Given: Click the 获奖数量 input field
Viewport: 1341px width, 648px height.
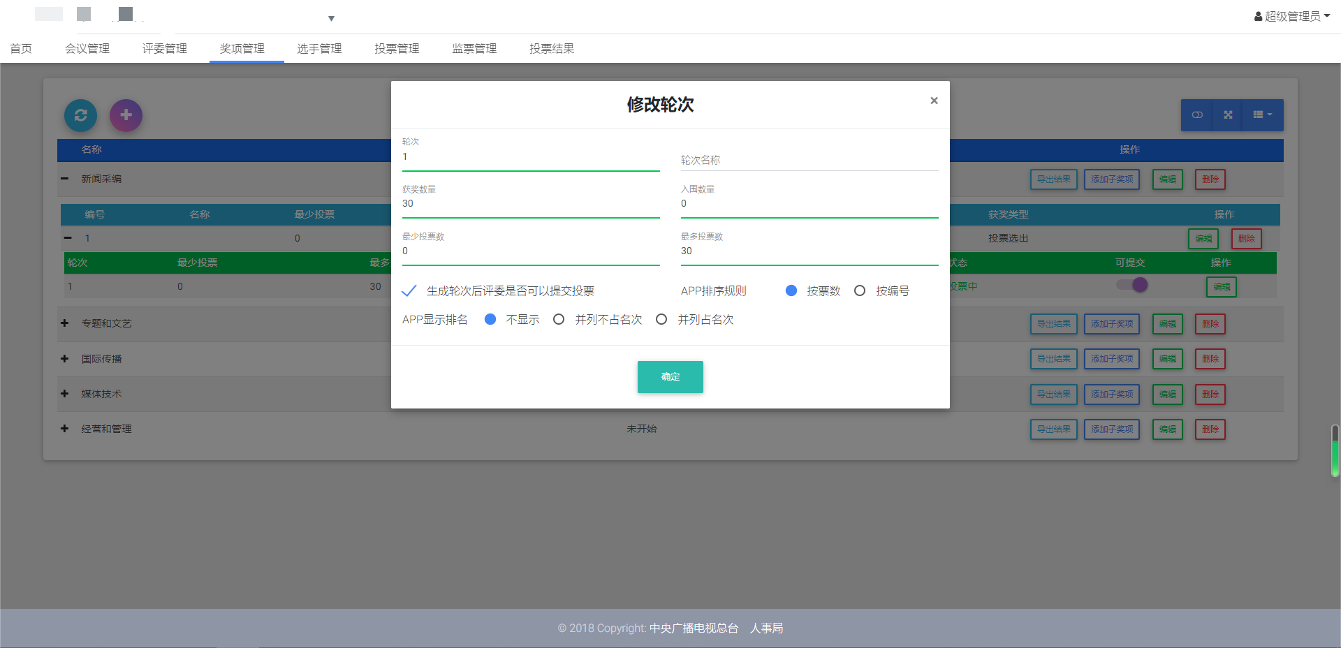Looking at the screenshot, I should (531, 204).
